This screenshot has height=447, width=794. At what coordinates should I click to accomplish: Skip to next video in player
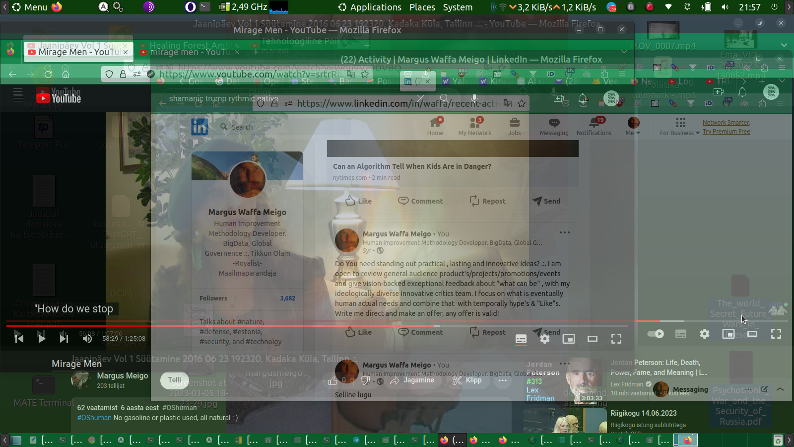coord(64,338)
